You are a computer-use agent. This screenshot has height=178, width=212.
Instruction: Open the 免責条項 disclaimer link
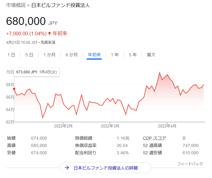pyautogui.click(x=48, y=43)
